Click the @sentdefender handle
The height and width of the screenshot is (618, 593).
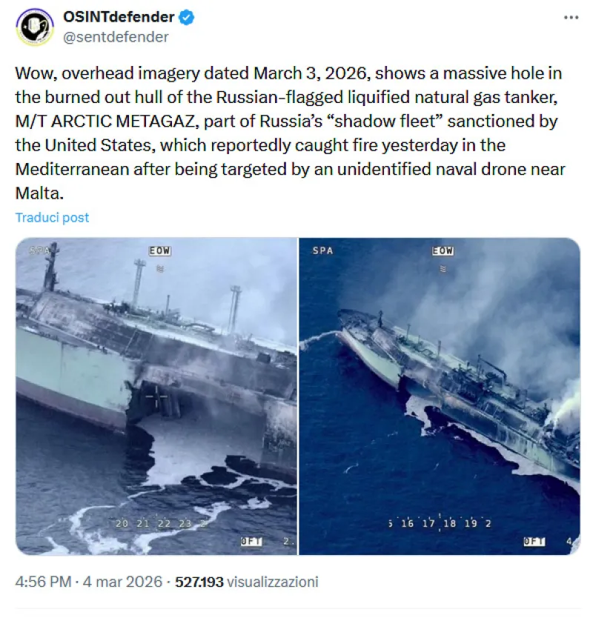[x=116, y=37]
